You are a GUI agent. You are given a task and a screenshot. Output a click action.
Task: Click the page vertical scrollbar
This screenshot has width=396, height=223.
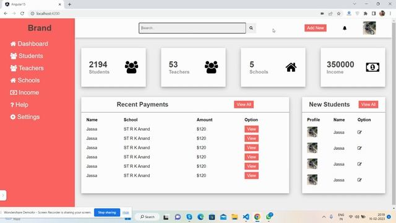[394, 114]
